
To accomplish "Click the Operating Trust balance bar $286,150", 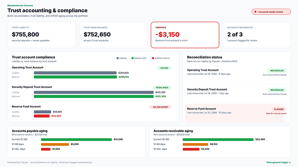I will coord(75,77).
